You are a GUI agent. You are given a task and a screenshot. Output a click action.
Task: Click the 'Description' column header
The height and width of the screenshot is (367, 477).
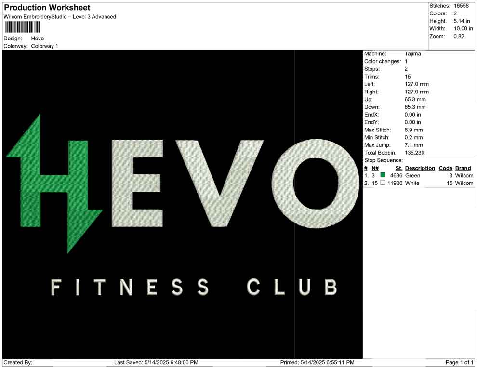pyautogui.click(x=420, y=168)
